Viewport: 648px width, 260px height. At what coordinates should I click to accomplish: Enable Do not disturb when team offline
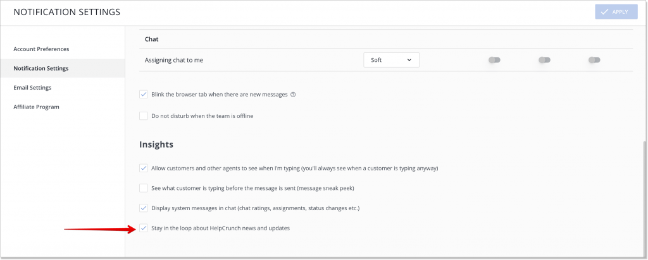point(144,115)
